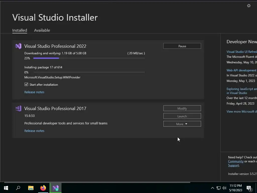The image size is (257, 193).
Task: Click the Visual Studio Professional 2022 logo icon
Action: click(18, 46)
